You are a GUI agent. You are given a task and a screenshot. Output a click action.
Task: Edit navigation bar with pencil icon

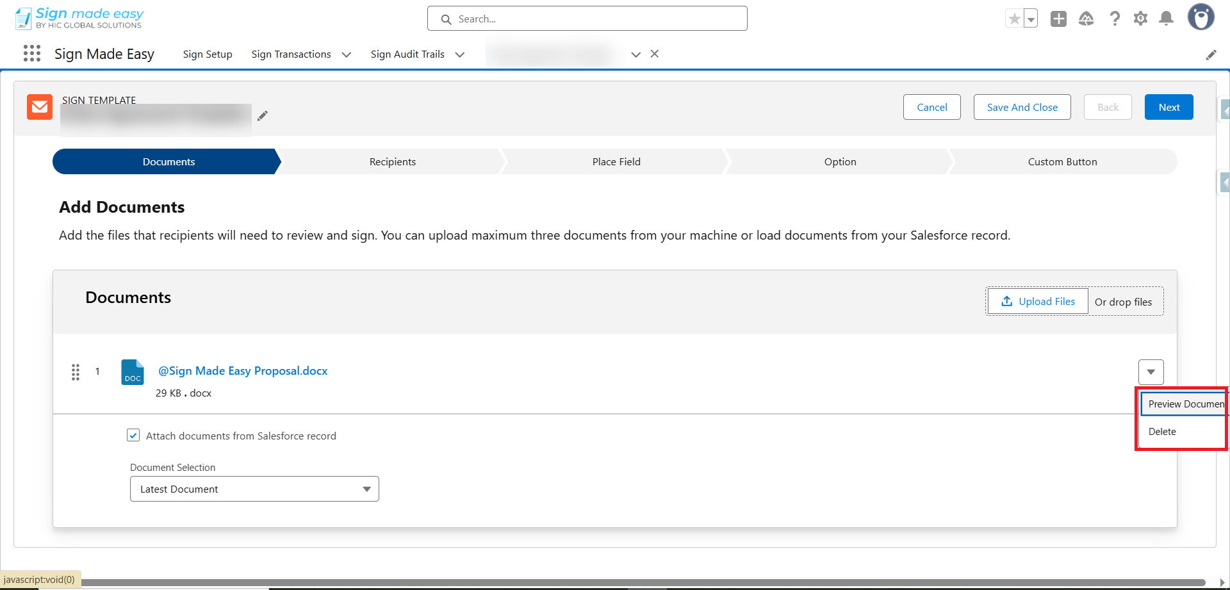pos(1211,55)
